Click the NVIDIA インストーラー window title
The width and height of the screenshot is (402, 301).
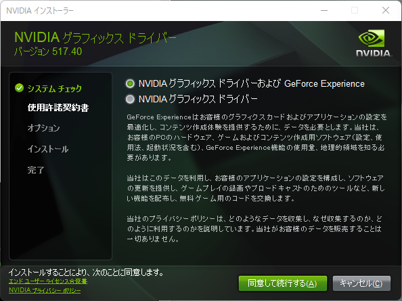(40, 11)
